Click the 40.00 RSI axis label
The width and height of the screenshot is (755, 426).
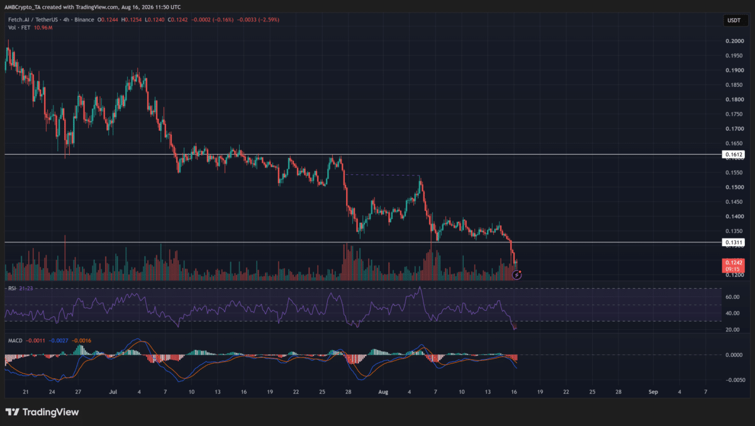[x=732, y=313]
